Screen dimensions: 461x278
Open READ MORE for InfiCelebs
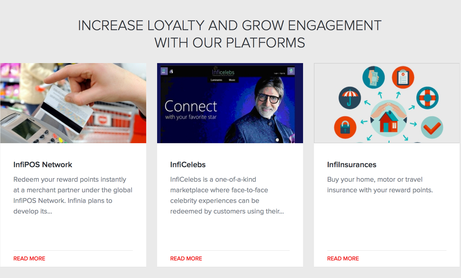click(186, 258)
